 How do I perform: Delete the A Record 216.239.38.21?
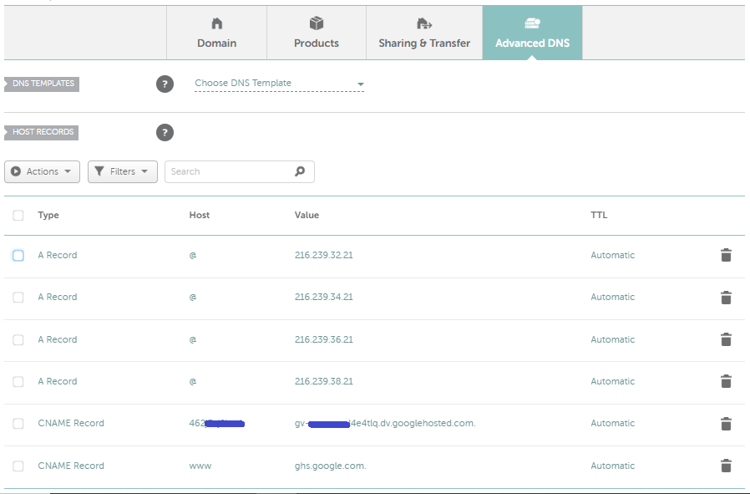726,381
